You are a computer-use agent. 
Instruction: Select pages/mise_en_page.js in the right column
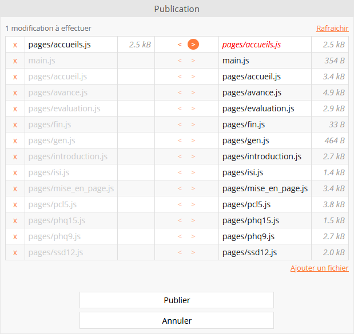click(265, 188)
